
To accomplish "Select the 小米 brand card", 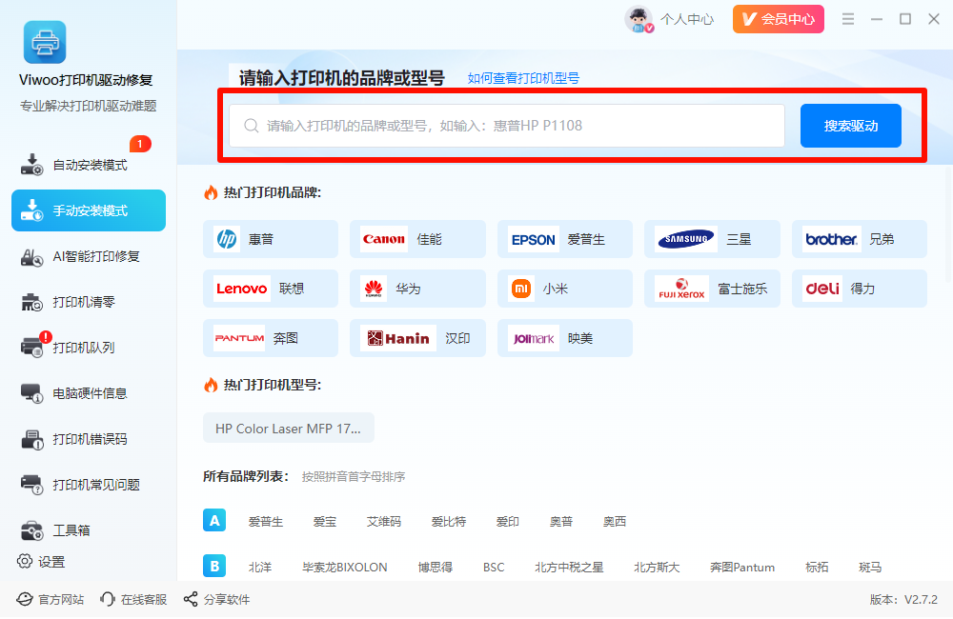I will 564,289.
